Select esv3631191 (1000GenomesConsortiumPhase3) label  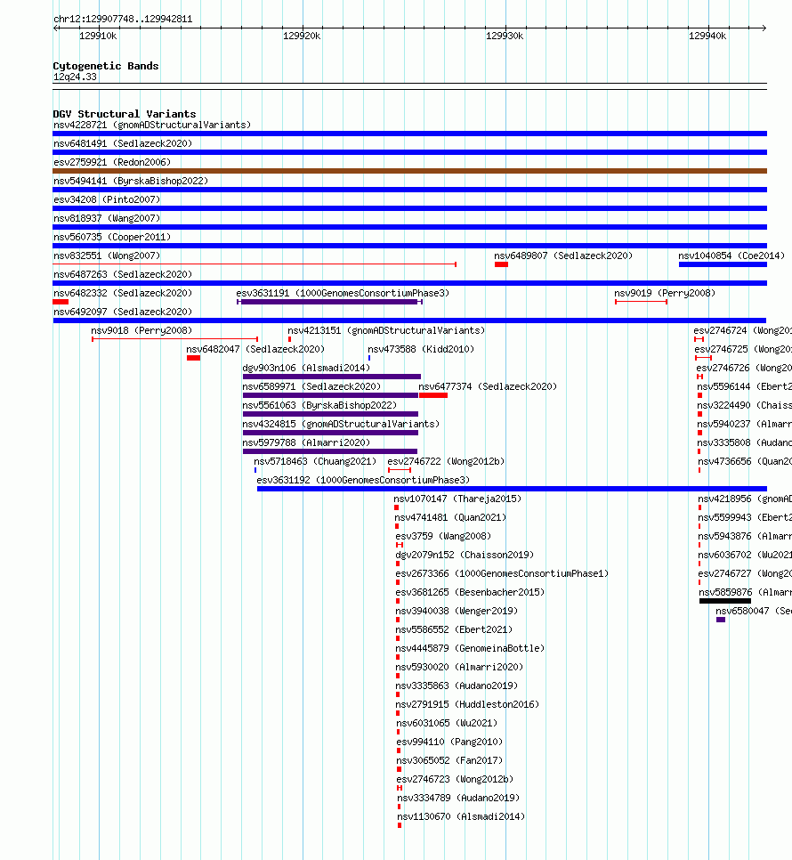coord(343,293)
